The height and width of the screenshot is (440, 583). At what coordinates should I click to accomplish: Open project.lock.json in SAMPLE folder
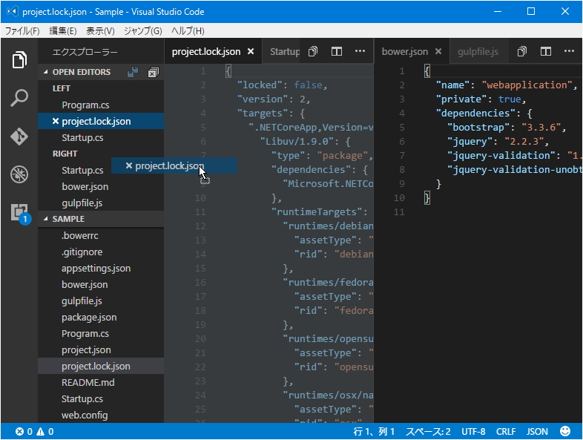pyautogui.click(x=101, y=366)
